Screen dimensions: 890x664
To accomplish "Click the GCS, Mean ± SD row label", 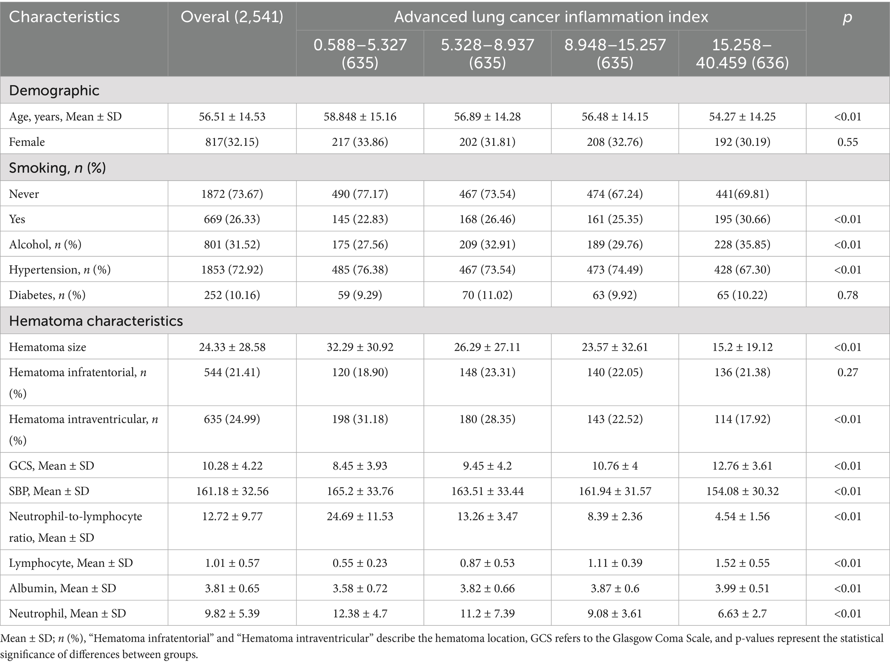I will [x=52, y=466].
